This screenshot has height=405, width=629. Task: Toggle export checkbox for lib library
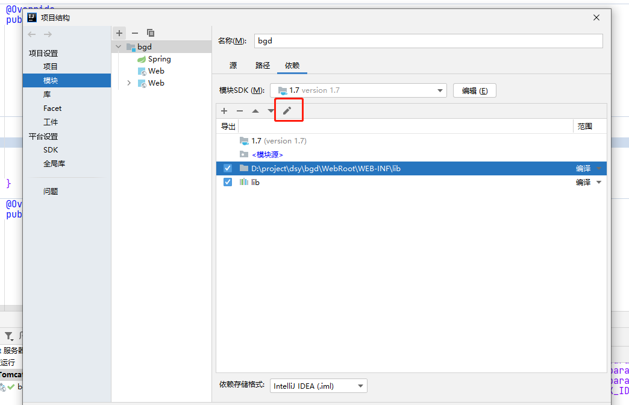228,182
